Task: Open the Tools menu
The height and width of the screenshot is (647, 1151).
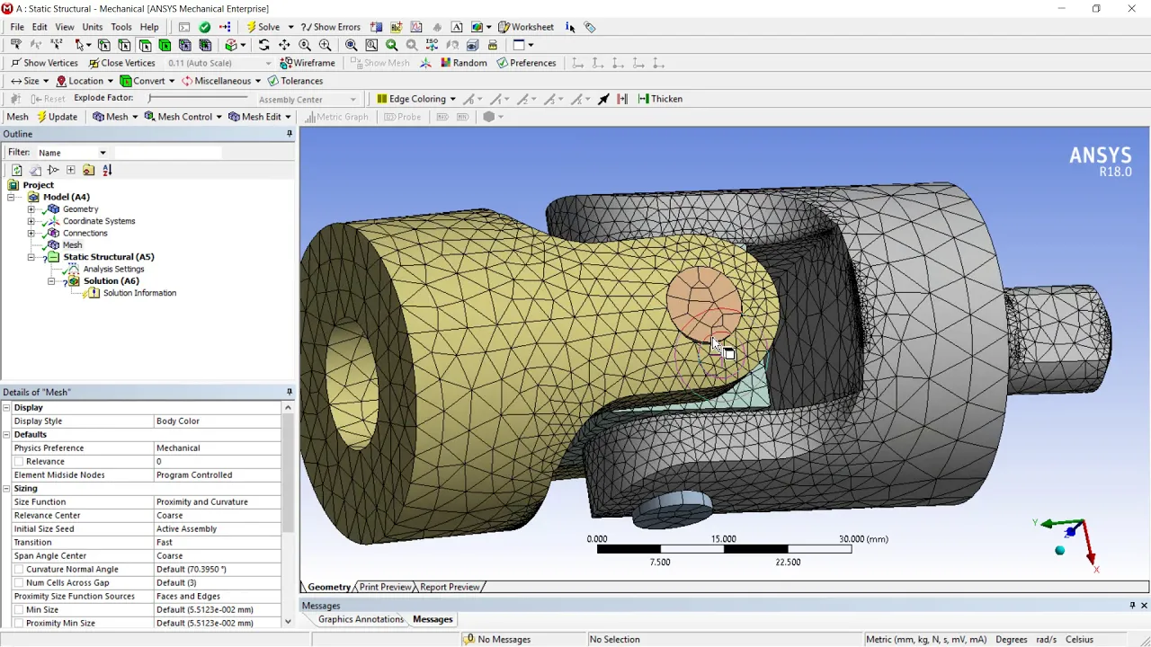Action: coord(121,27)
